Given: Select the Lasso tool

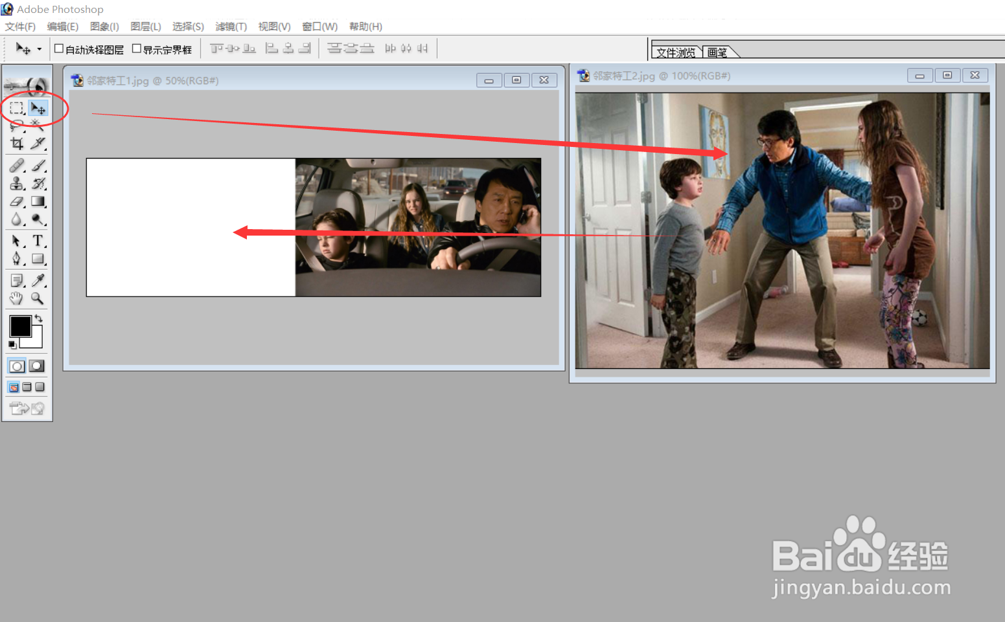Looking at the screenshot, I should pos(17,126).
